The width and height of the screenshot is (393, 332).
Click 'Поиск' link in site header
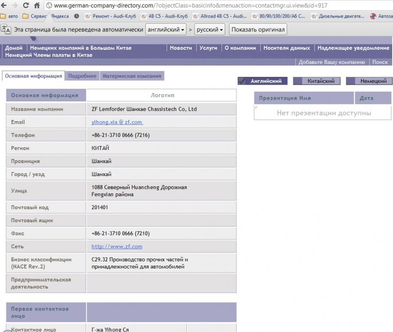(380, 62)
